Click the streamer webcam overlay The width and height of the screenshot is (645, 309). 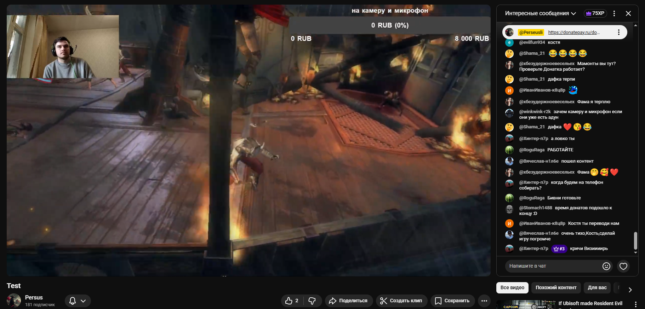tap(63, 47)
